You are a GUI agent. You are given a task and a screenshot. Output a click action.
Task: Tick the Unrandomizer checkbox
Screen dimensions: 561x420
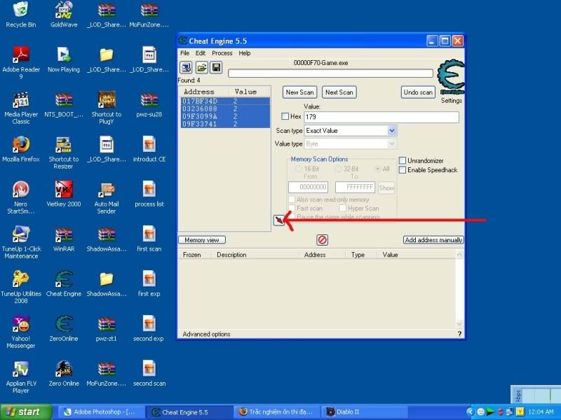403,161
